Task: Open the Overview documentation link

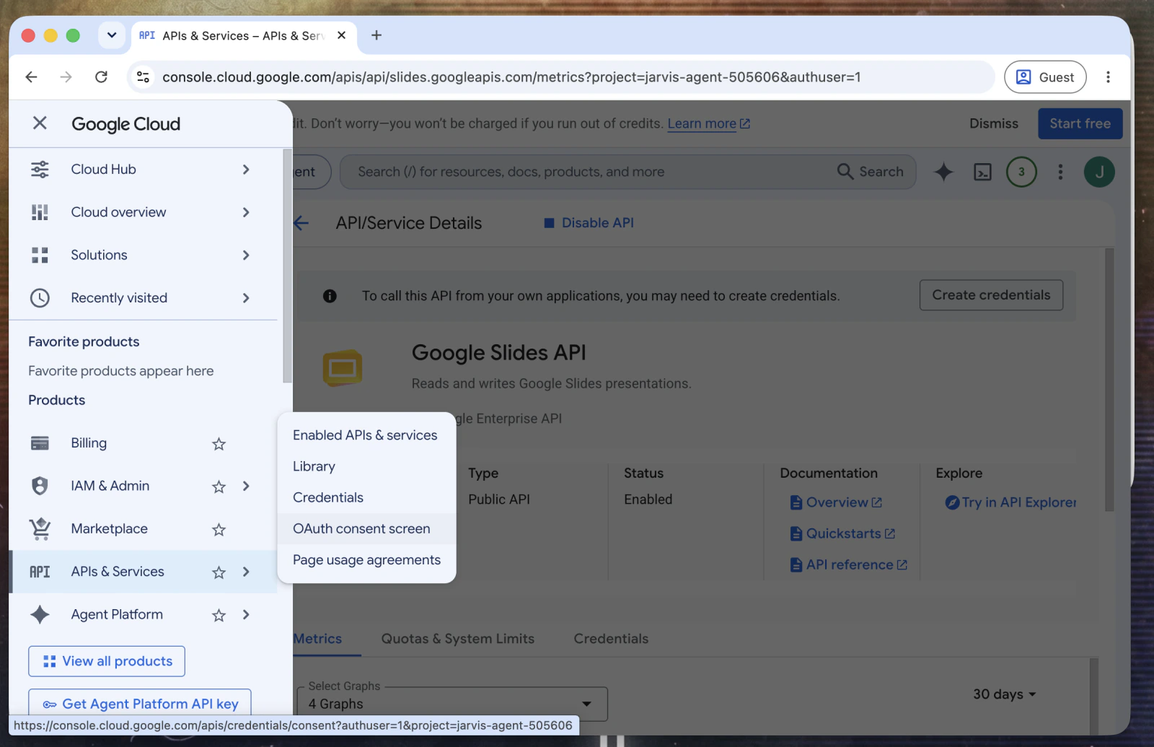Action: [837, 502]
